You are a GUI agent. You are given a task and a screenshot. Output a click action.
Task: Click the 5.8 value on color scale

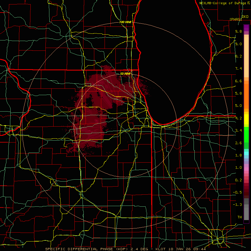(238, 93)
